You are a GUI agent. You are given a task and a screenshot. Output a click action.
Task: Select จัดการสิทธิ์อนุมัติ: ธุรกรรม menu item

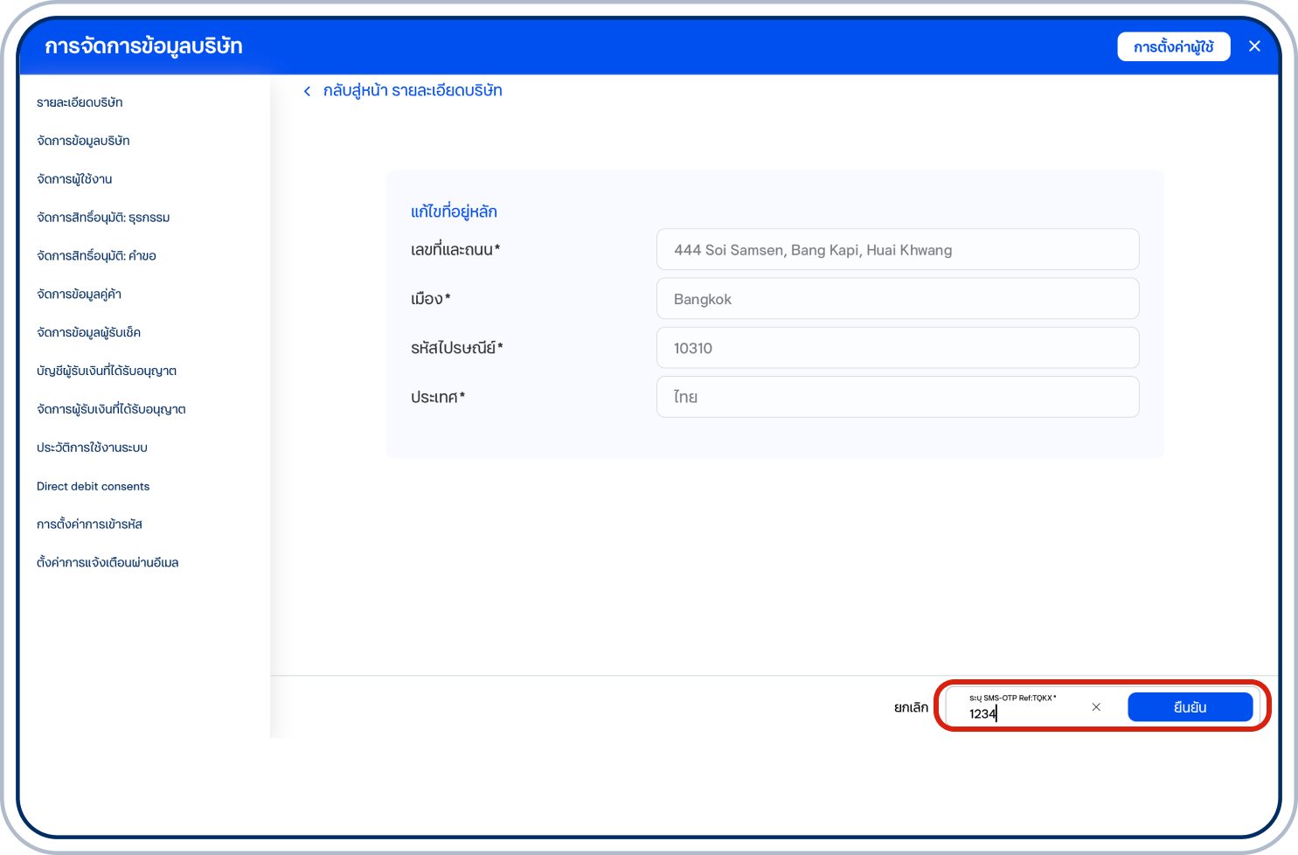pyautogui.click(x=103, y=218)
